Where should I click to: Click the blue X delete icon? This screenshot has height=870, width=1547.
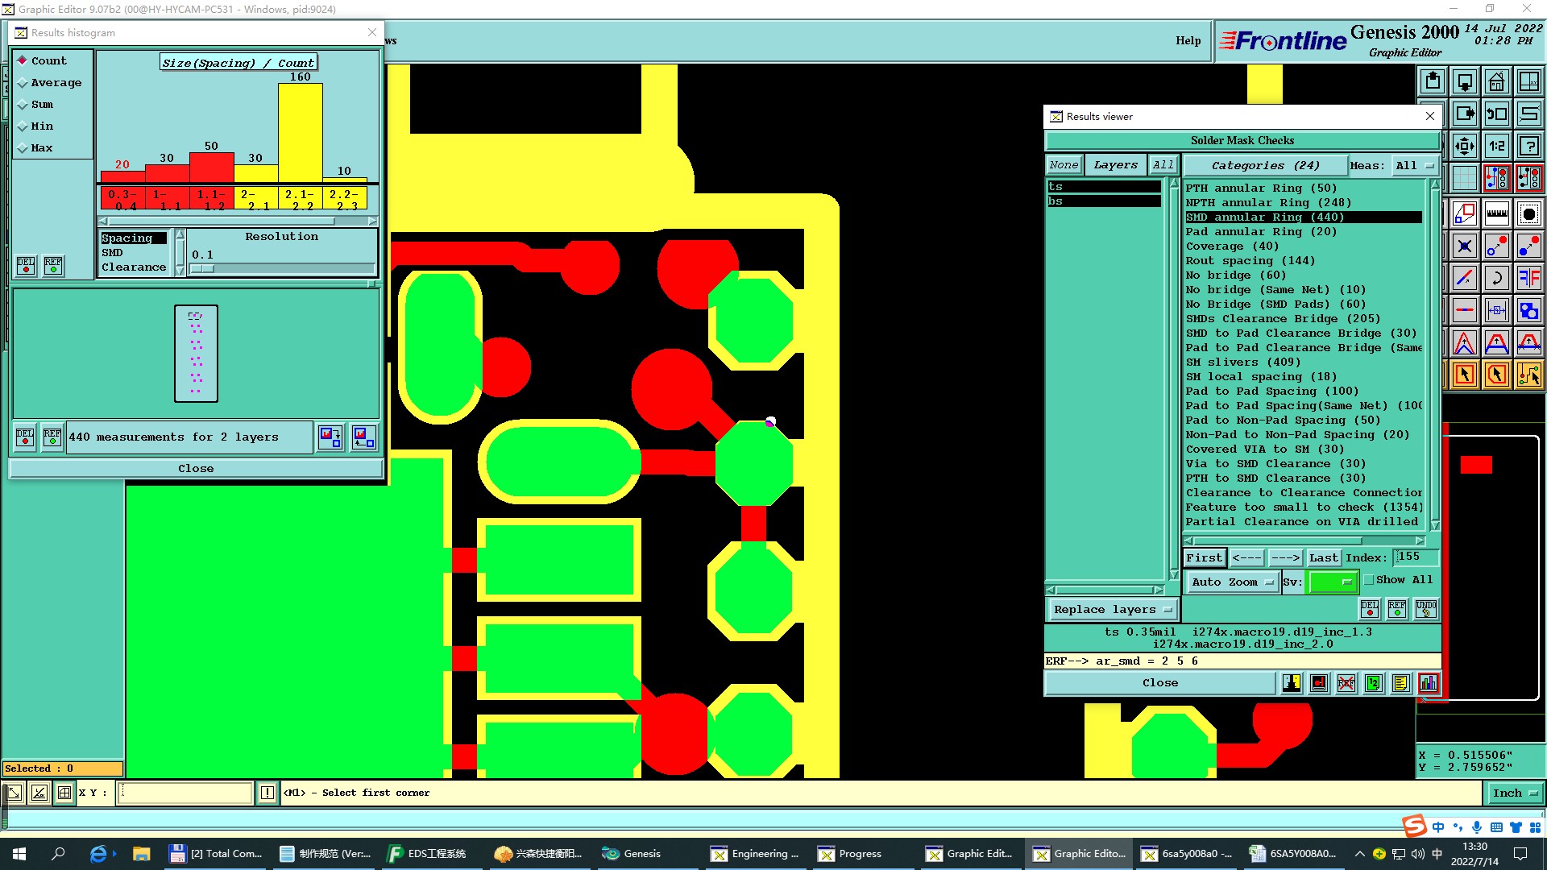click(x=1465, y=246)
